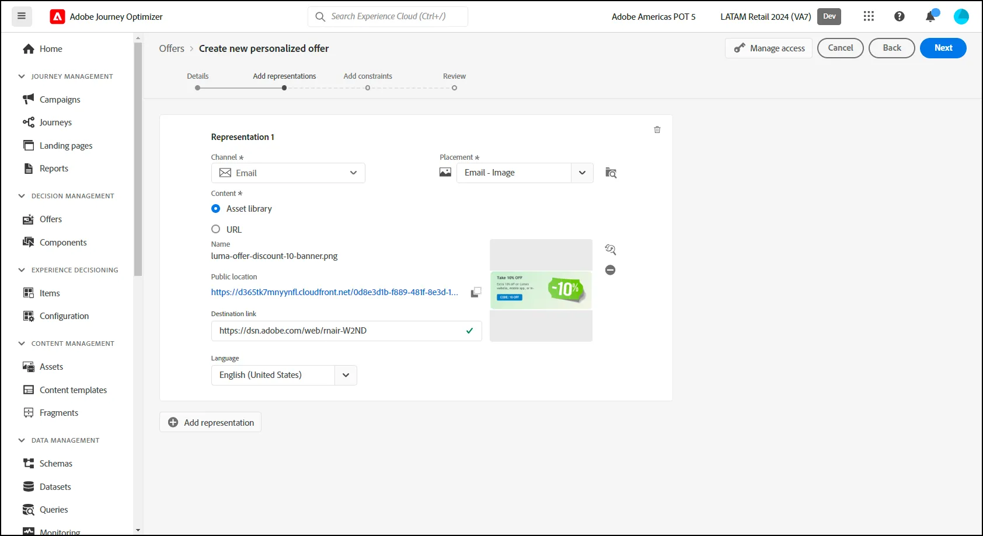Collapse the Content Management section
This screenshot has width=983, height=536.
22,344
